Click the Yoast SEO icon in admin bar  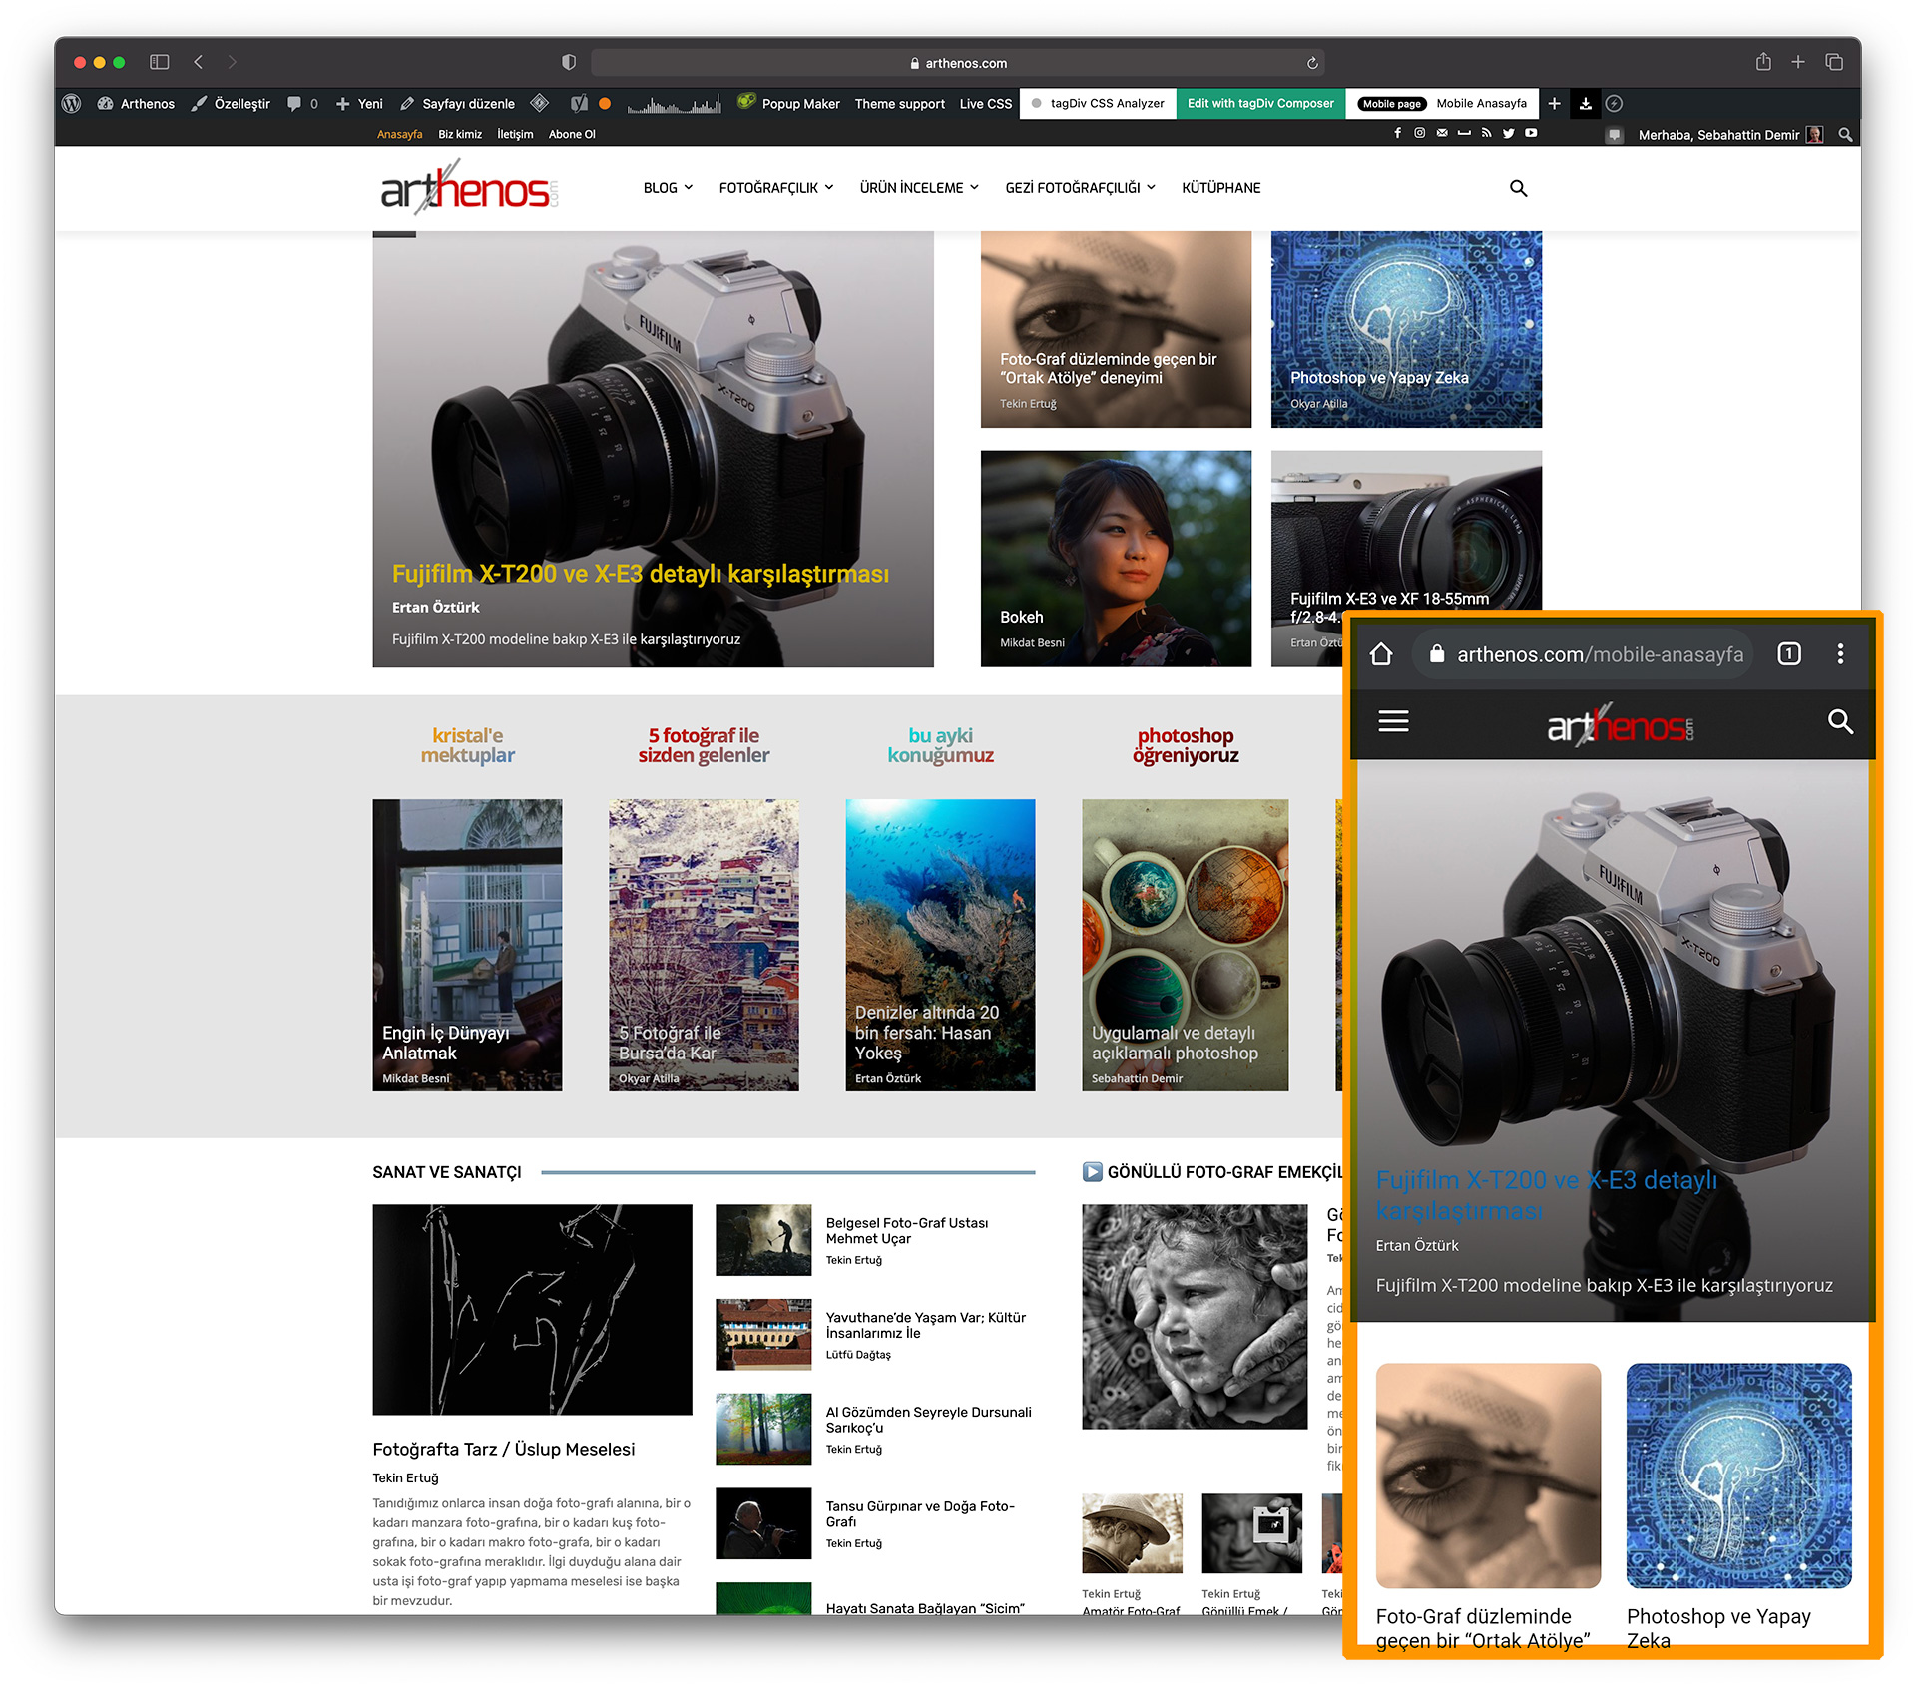[579, 103]
